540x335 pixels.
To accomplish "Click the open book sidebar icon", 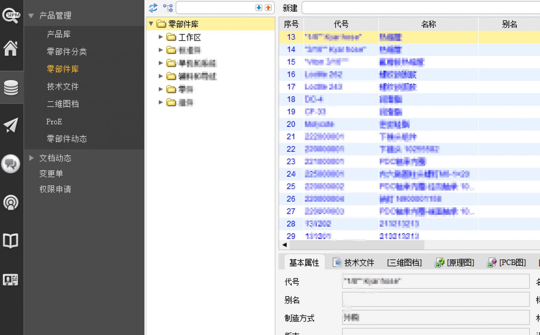I will (11, 241).
